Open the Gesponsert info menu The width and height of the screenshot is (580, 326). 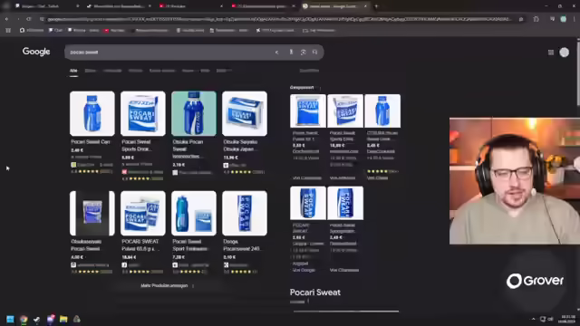click(x=320, y=88)
